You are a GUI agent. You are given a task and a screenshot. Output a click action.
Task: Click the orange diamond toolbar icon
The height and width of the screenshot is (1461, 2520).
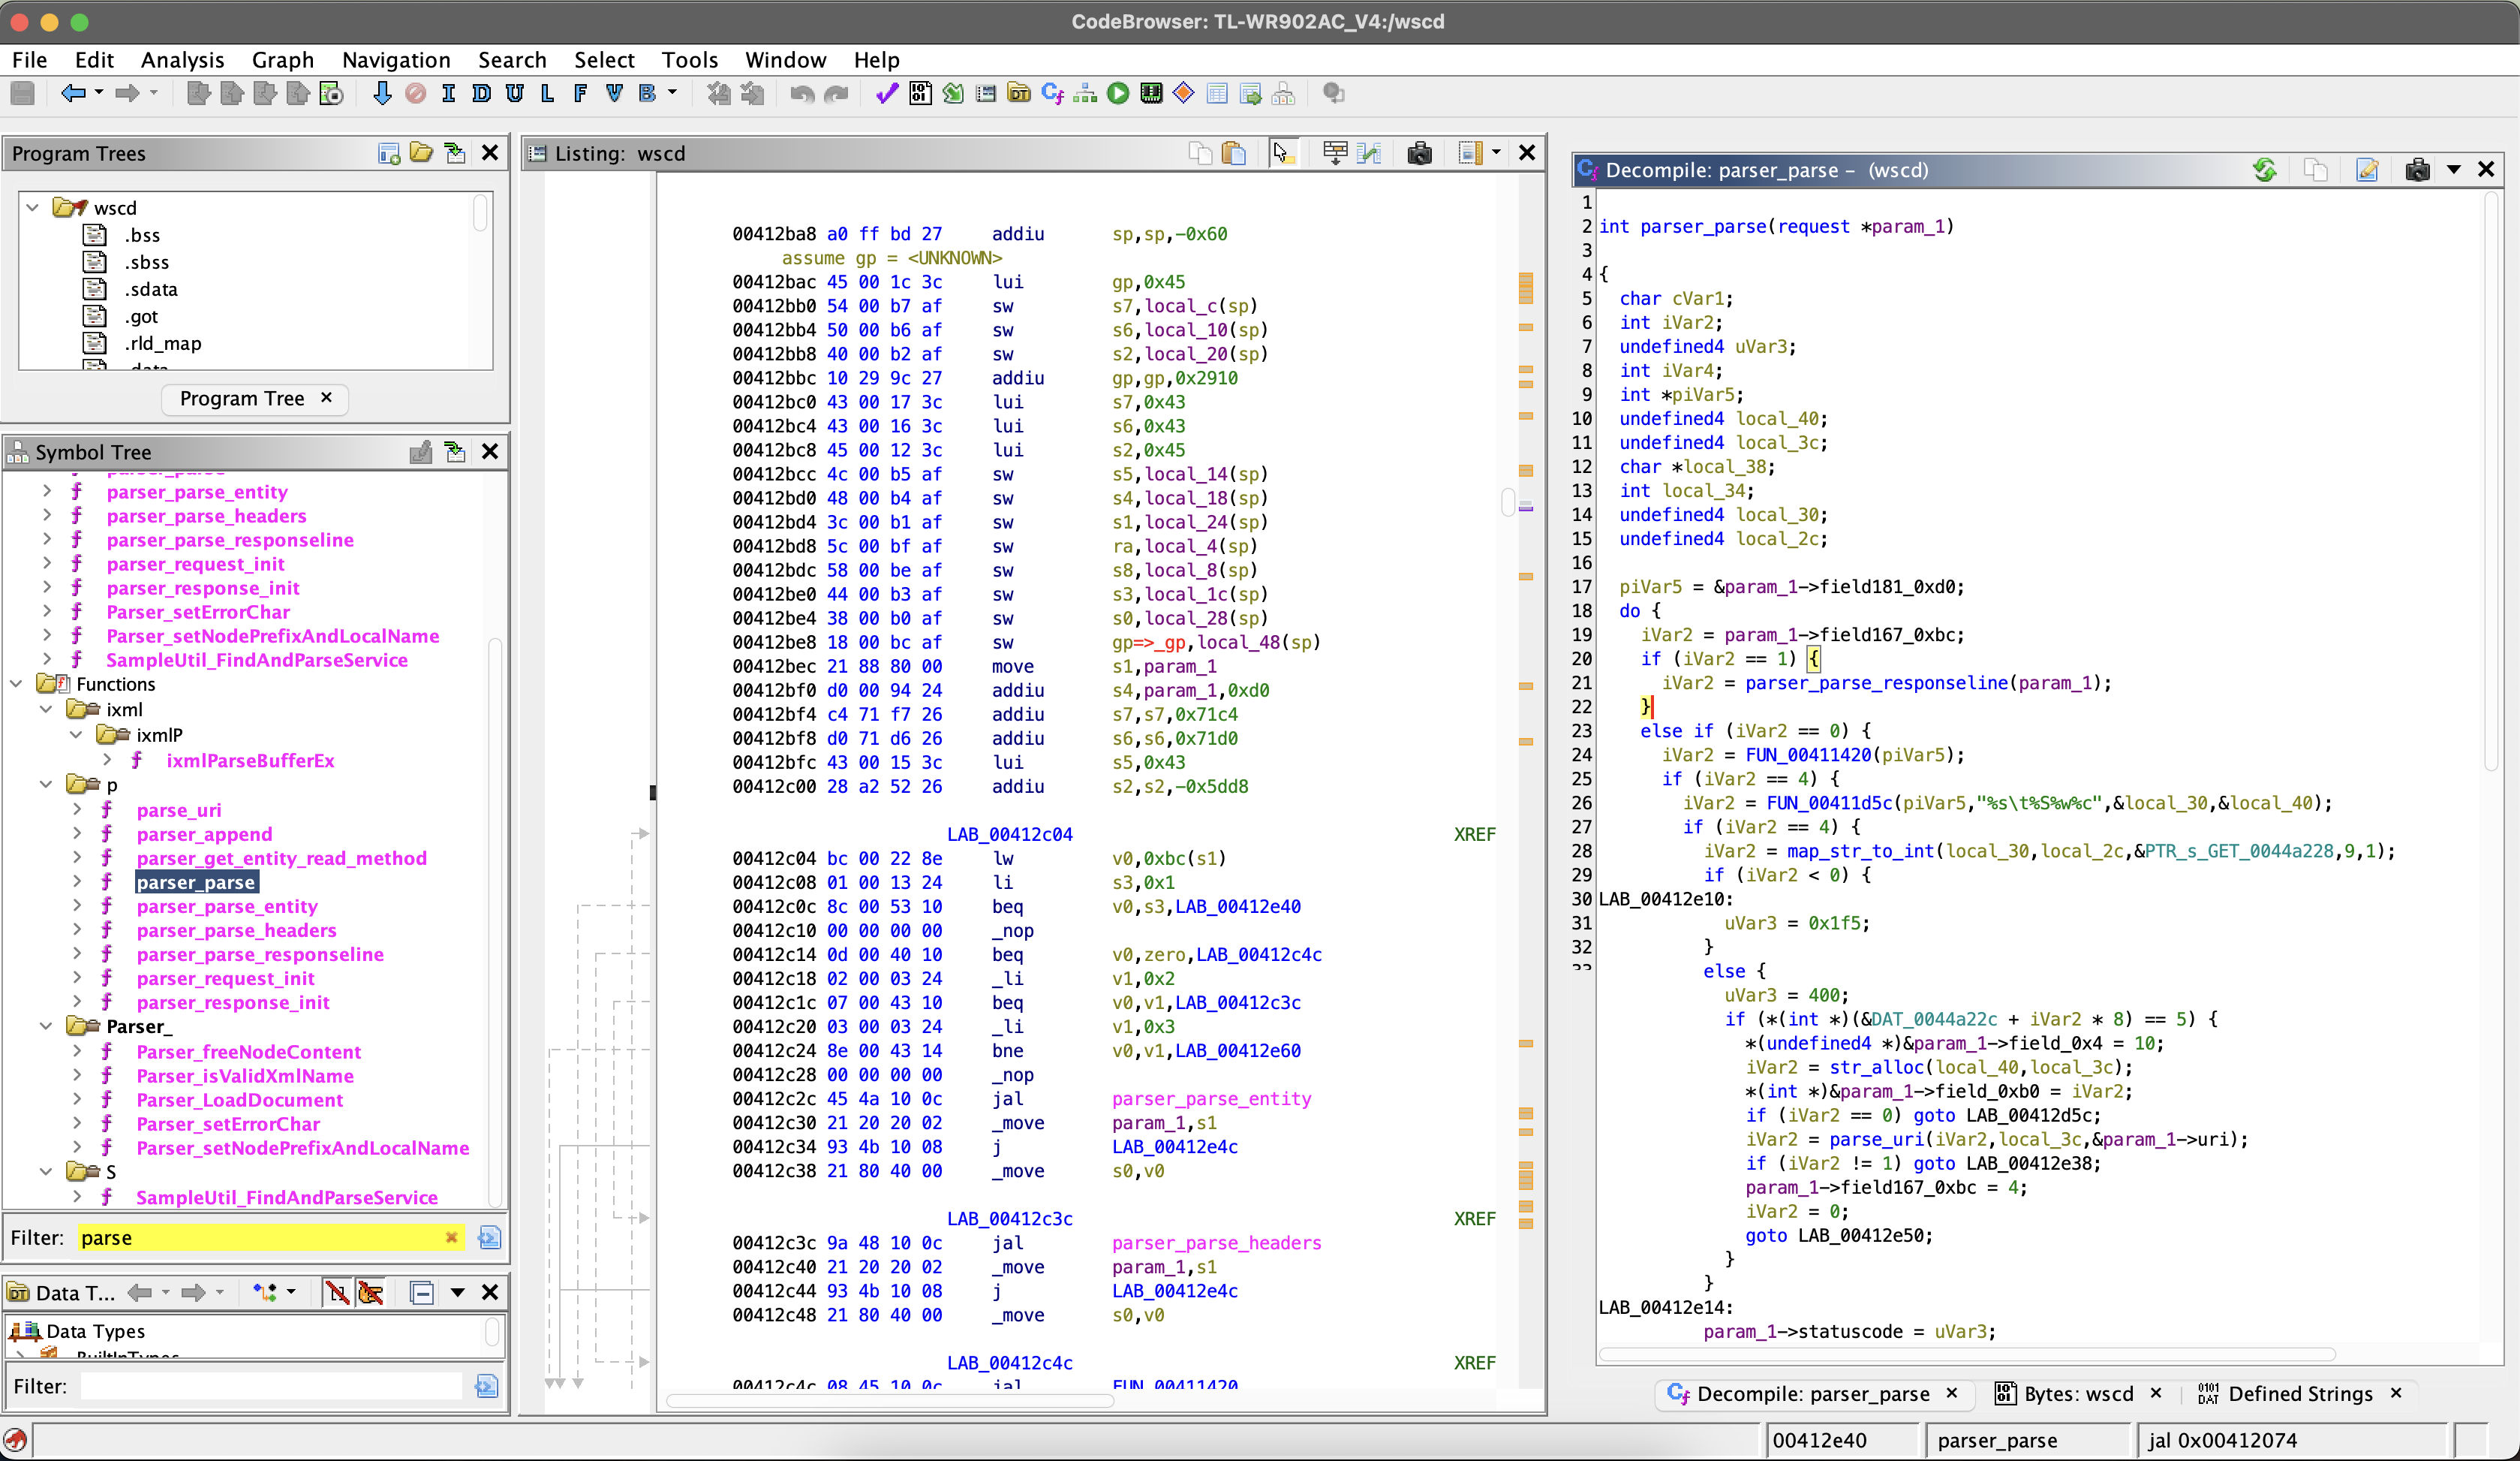(1184, 93)
